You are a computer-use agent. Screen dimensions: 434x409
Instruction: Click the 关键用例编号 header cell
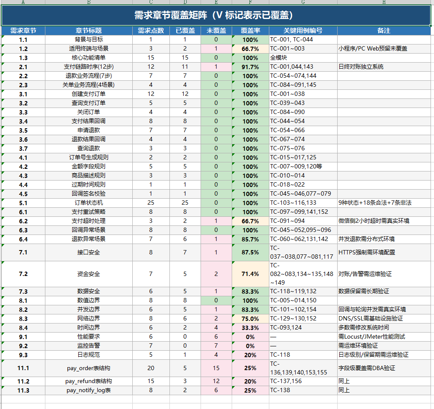(x=303, y=31)
